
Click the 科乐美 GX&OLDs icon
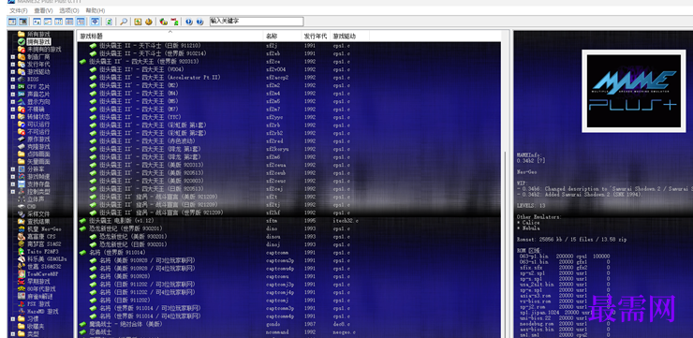(x=22, y=259)
